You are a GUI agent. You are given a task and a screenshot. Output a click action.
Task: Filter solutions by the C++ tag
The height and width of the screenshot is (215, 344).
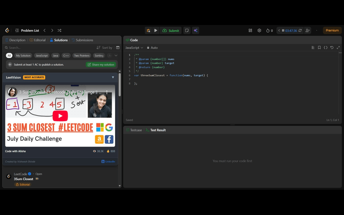pyautogui.click(x=66, y=56)
